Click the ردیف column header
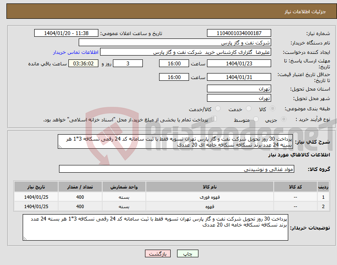The image size is (337, 265). click(323, 187)
